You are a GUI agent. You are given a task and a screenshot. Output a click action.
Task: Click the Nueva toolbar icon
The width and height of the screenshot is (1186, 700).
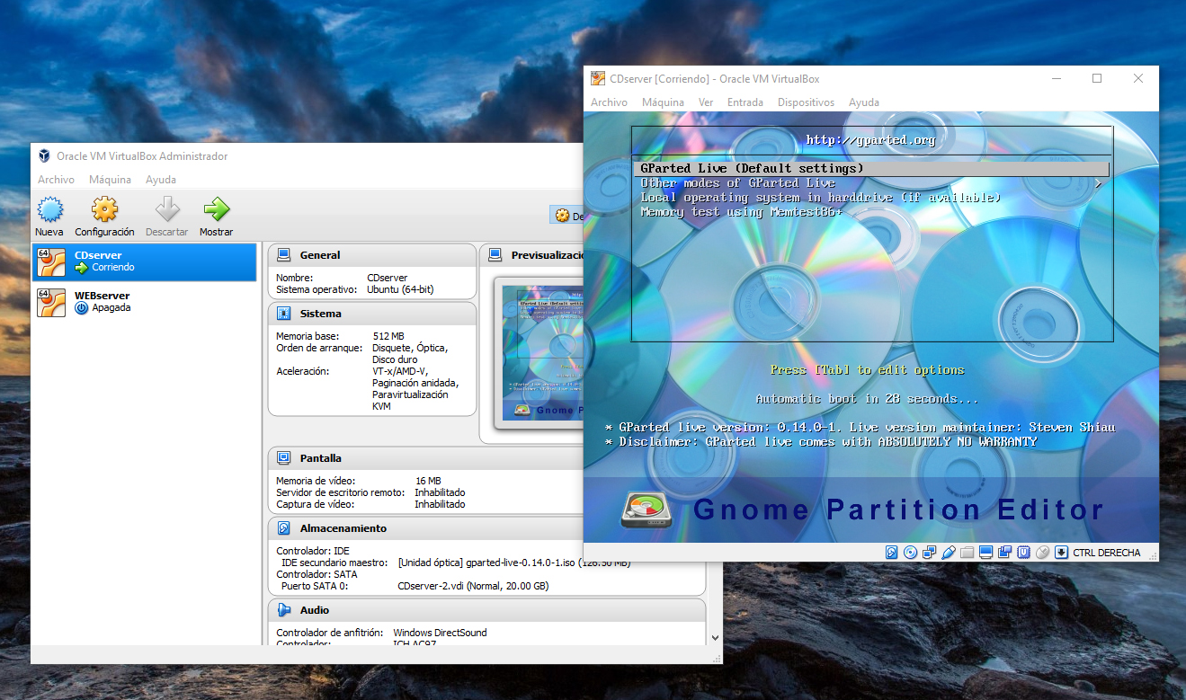point(49,210)
